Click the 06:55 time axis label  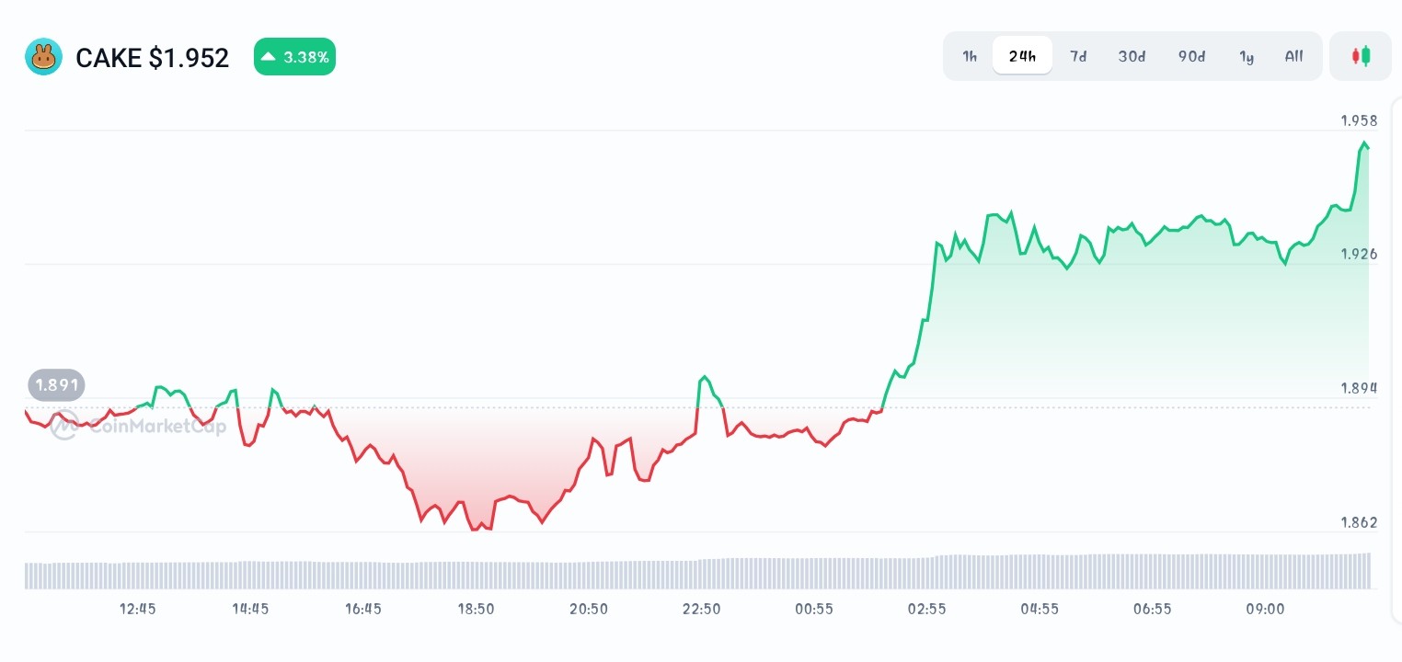click(x=1152, y=609)
